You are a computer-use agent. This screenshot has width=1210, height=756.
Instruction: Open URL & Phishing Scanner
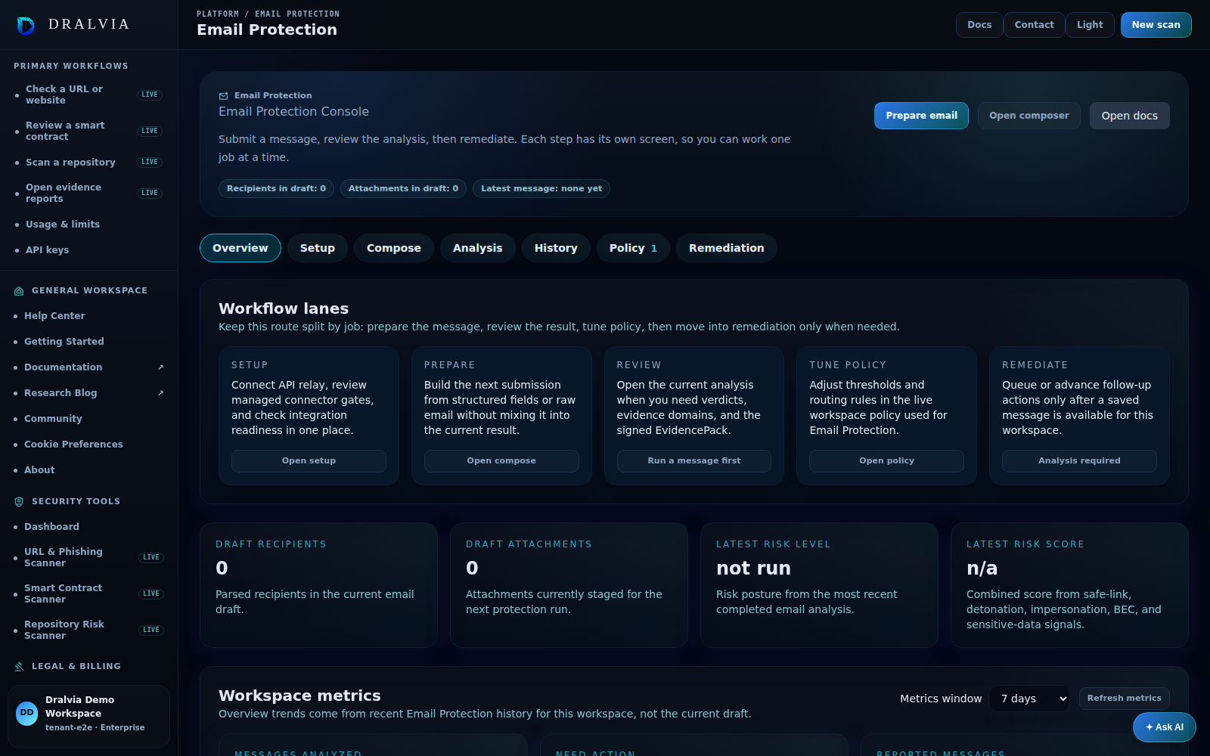(x=88, y=557)
